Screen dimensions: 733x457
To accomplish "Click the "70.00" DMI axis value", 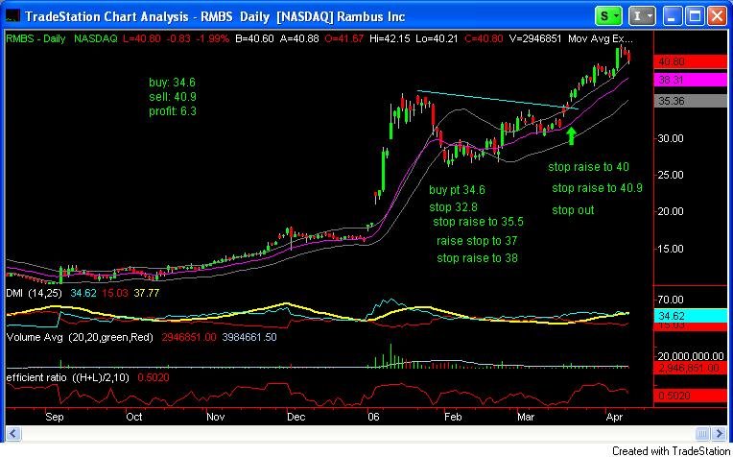I will click(x=671, y=300).
